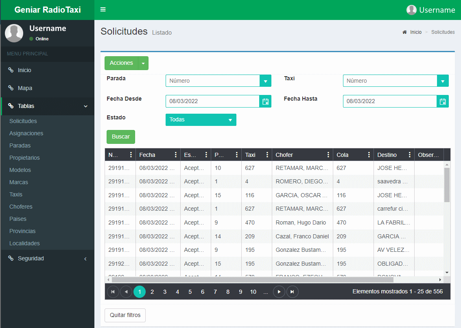
Task: Select Localidades in Tablas submenu
Action: coord(24,244)
